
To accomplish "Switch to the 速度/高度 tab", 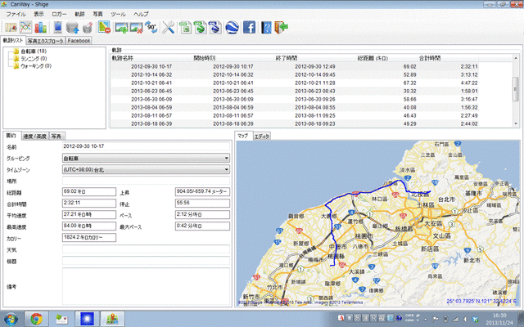I will (34, 136).
